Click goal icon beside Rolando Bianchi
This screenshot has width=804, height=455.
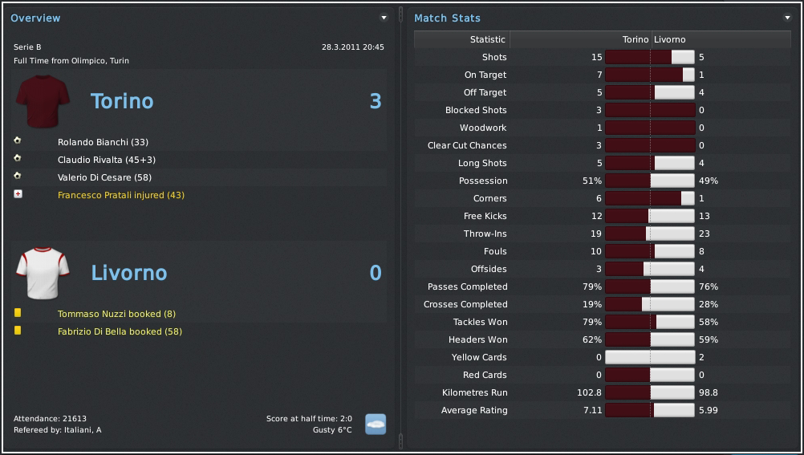point(18,140)
